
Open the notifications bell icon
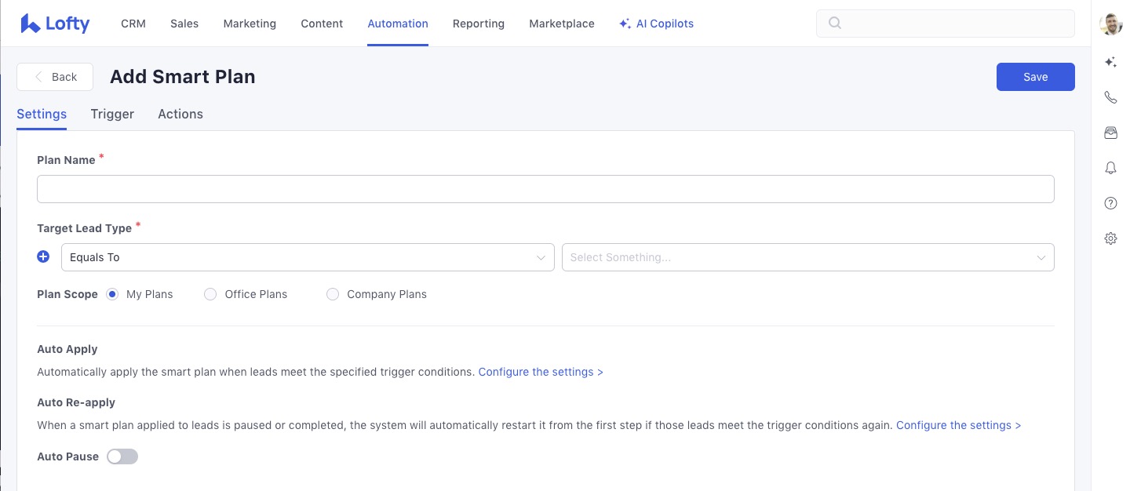tap(1110, 168)
